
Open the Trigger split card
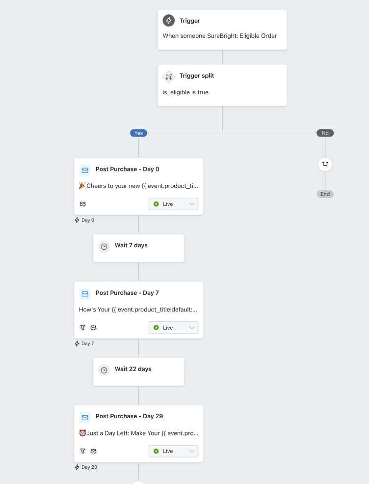coord(222,85)
